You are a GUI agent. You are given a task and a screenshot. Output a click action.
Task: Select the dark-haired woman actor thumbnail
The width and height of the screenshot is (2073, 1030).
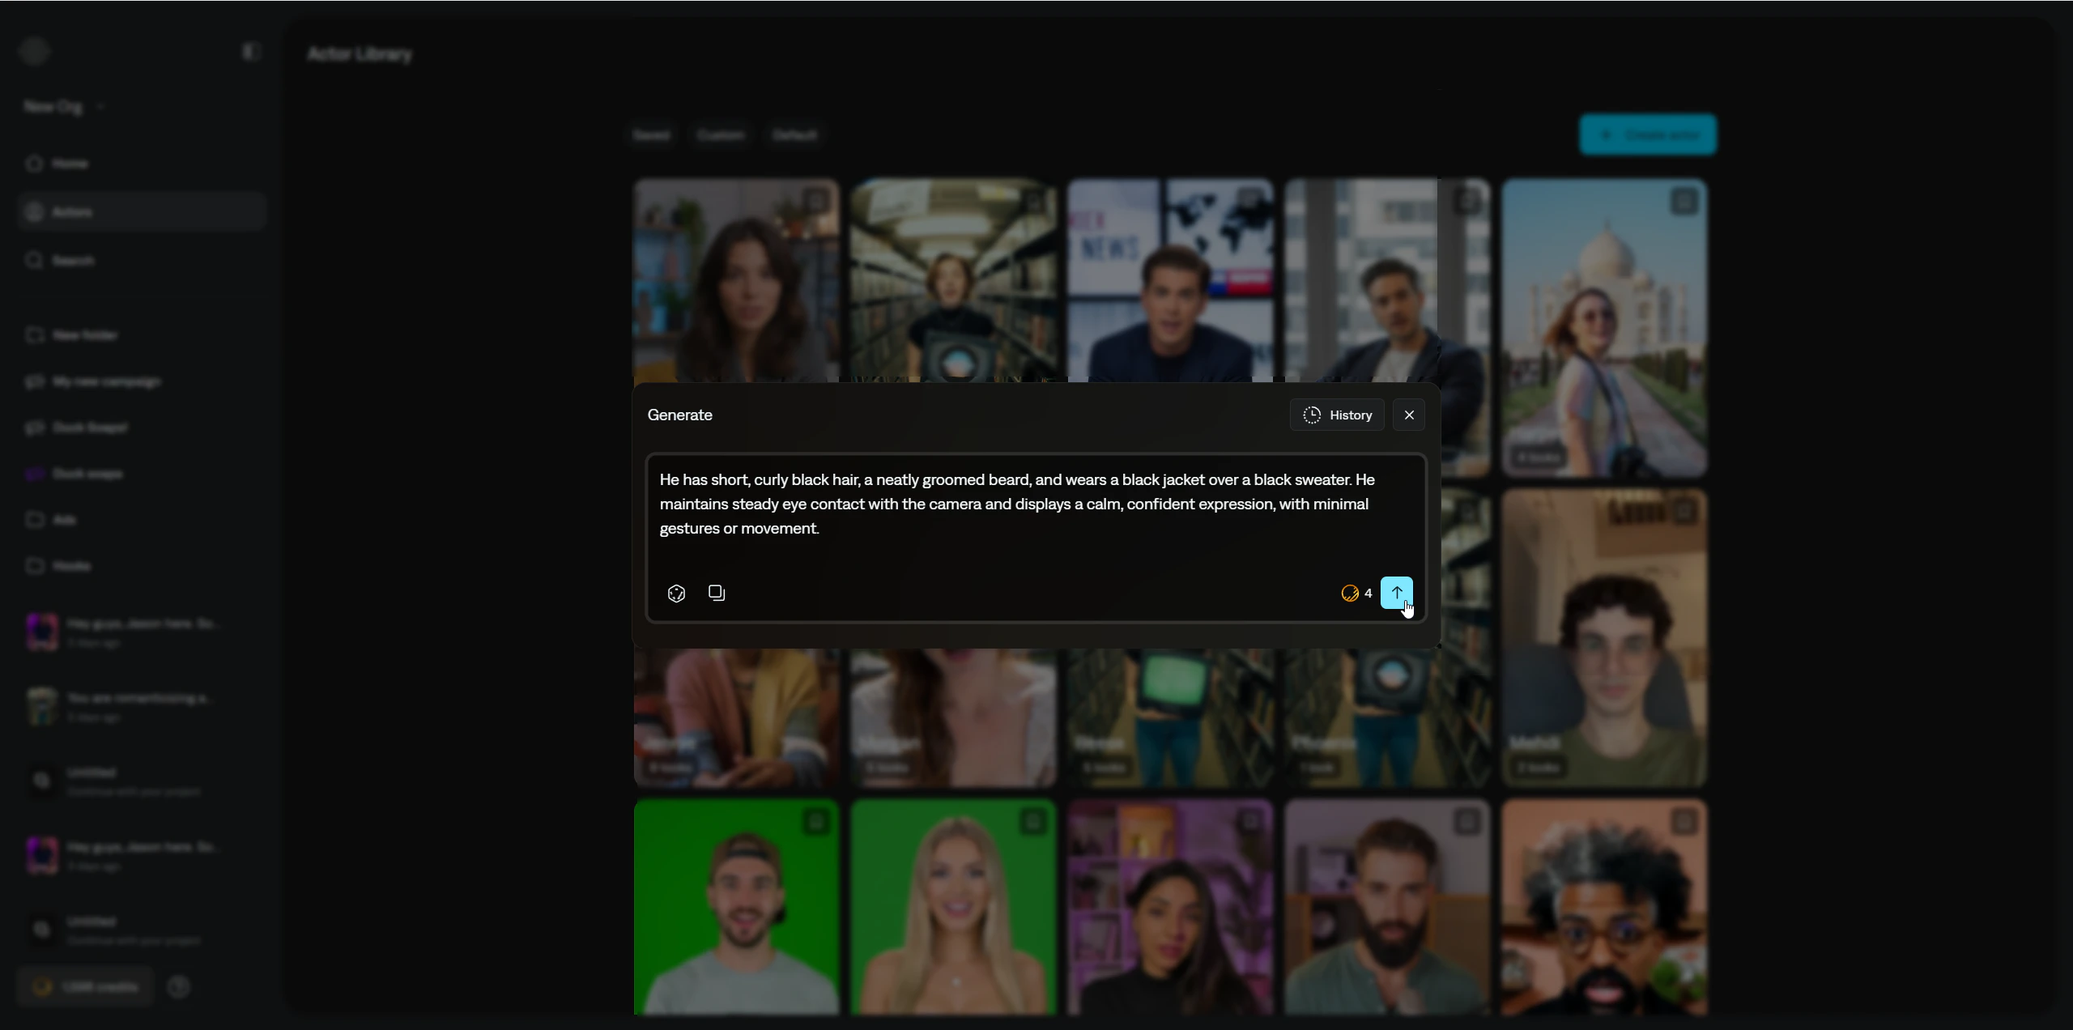point(736,280)
